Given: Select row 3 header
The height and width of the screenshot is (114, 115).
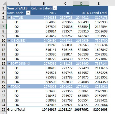Looking at the screenshot, I should pyautogui.click(x=3, y=8).
